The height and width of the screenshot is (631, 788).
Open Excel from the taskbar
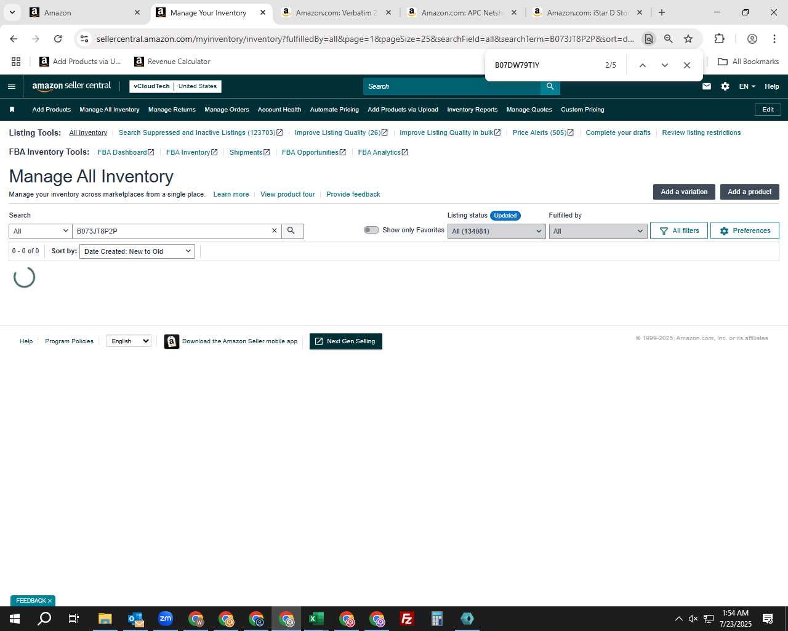(316, 619)
